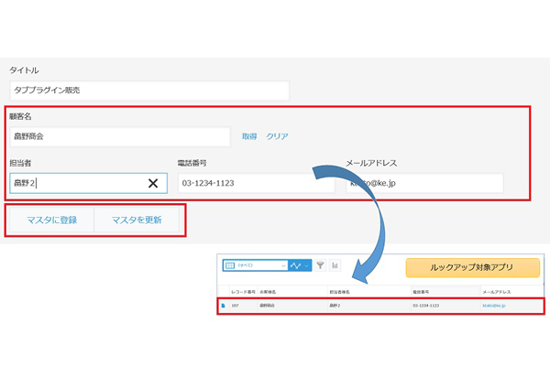Click the 顧客名 input field
The image size is (550, 366).
click(119, 136)
